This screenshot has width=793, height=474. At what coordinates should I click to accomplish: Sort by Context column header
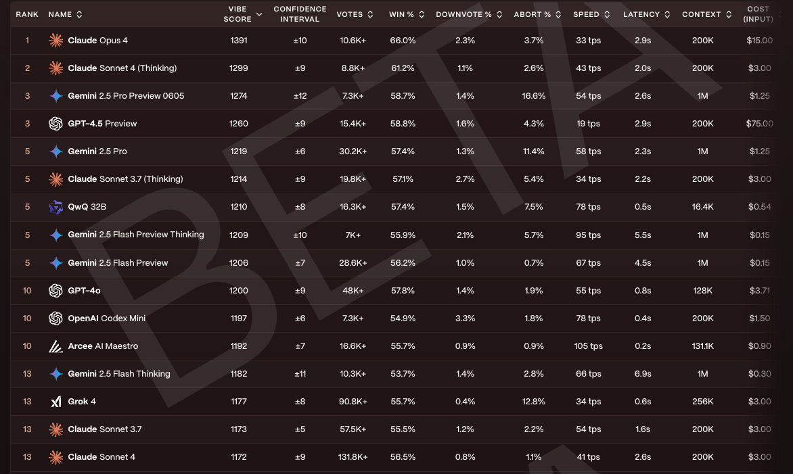tap(706, 15)
